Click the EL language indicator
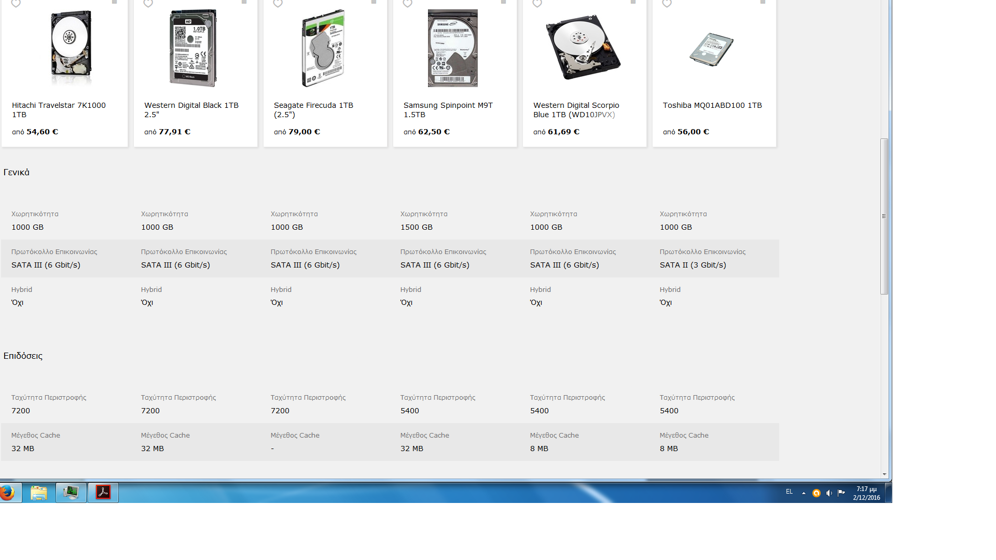The height and width of the screenshot is (560, 996). coord(789,492)
